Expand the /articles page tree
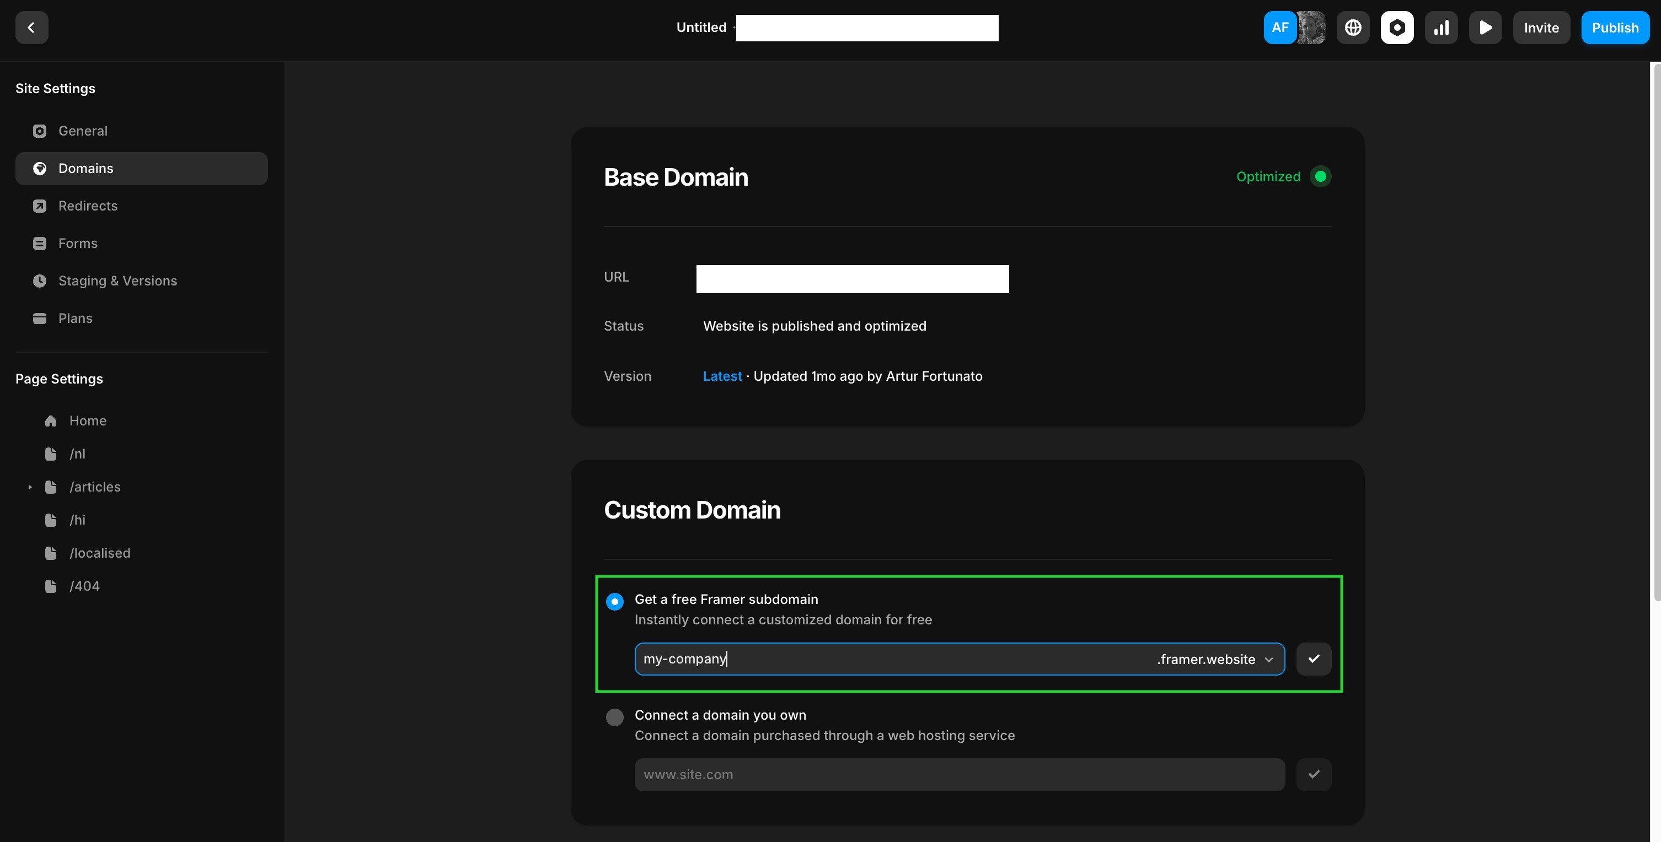Viewport: 1661px width, 842px height. point(30,487)
